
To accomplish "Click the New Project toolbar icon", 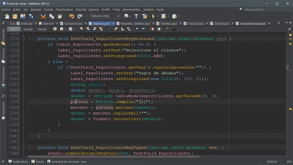I will click(x=15, y=16).
